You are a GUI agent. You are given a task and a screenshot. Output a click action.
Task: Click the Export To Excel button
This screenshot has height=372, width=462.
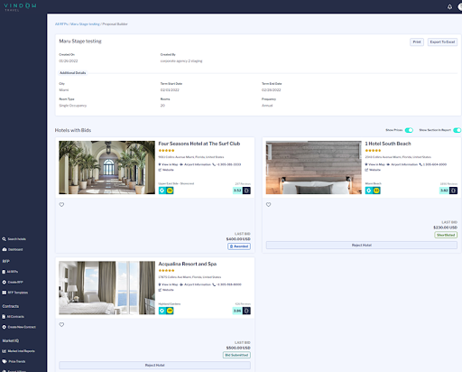(442, 42)
